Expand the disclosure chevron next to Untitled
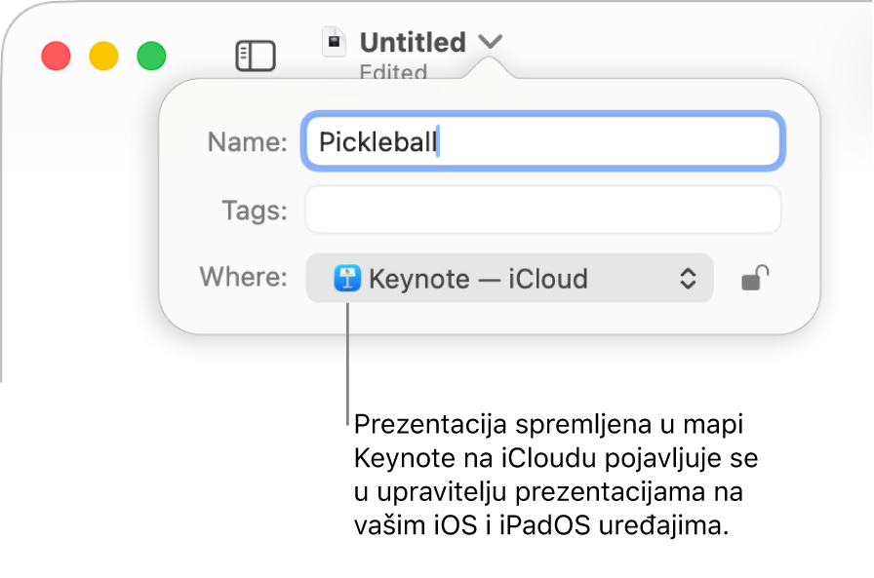 [490, 42]
